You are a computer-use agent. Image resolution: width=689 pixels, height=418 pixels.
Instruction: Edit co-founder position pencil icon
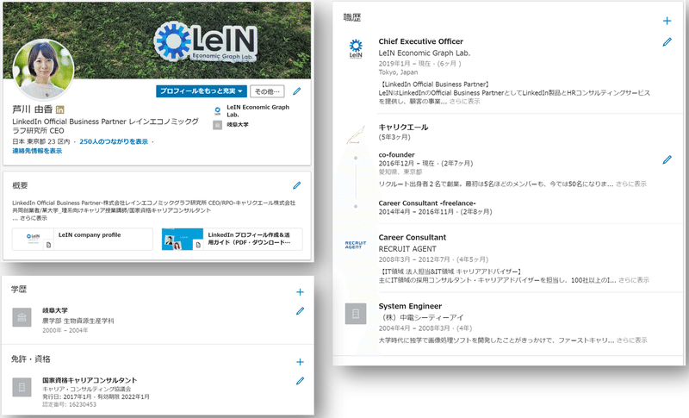[667, 159]
